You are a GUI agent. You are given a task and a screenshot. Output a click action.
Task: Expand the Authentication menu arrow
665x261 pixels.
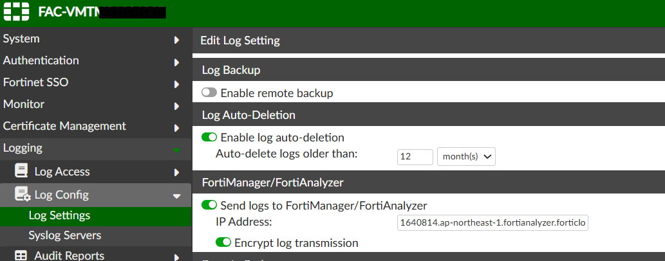[177, 62]
